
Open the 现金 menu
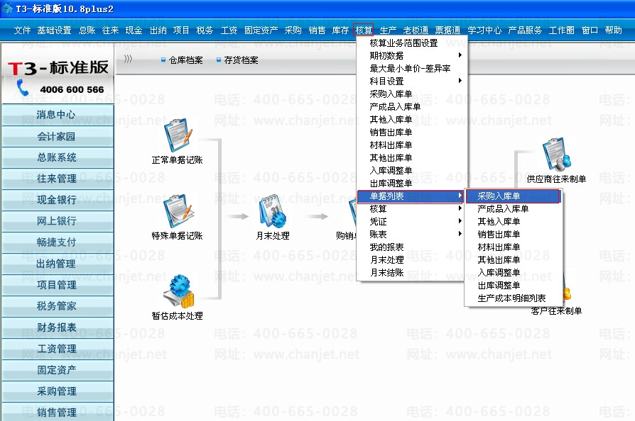(134, 30)
